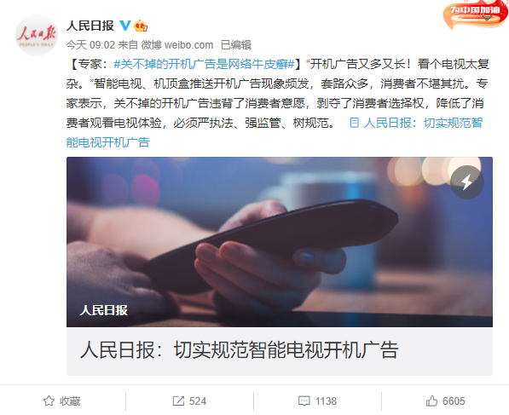Screen dimensions: 509x415
Task: Expand the 为中国加油 banner dropdown arrow
Action: click(x=487, y=18)
